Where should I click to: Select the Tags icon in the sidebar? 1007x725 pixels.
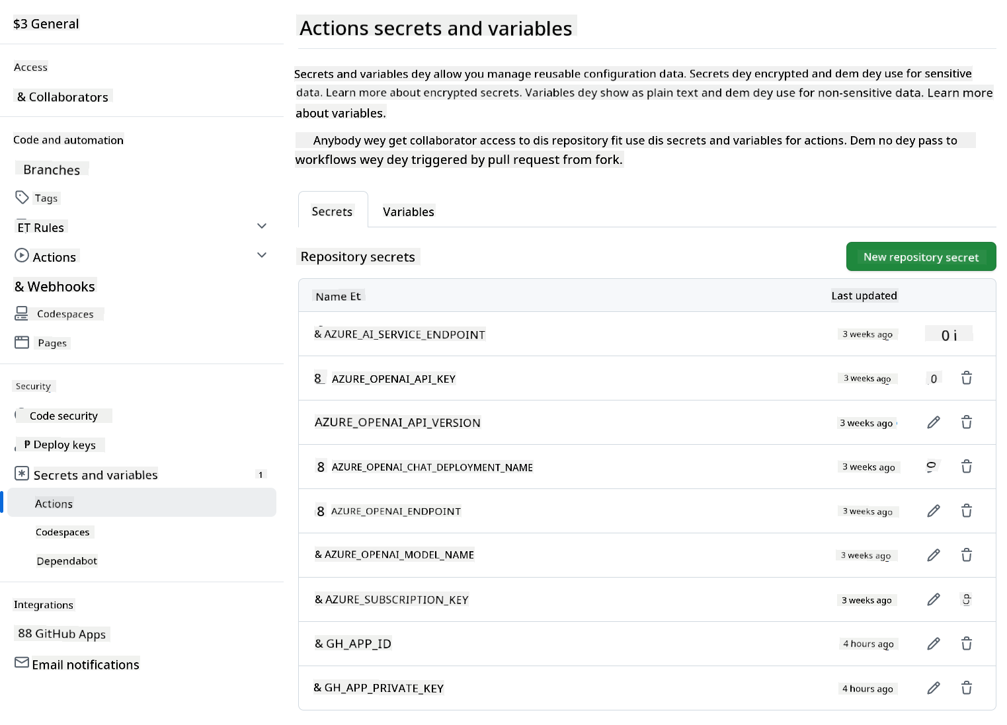20,197
